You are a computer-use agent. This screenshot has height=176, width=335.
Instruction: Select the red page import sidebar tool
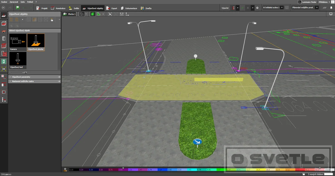4,85
